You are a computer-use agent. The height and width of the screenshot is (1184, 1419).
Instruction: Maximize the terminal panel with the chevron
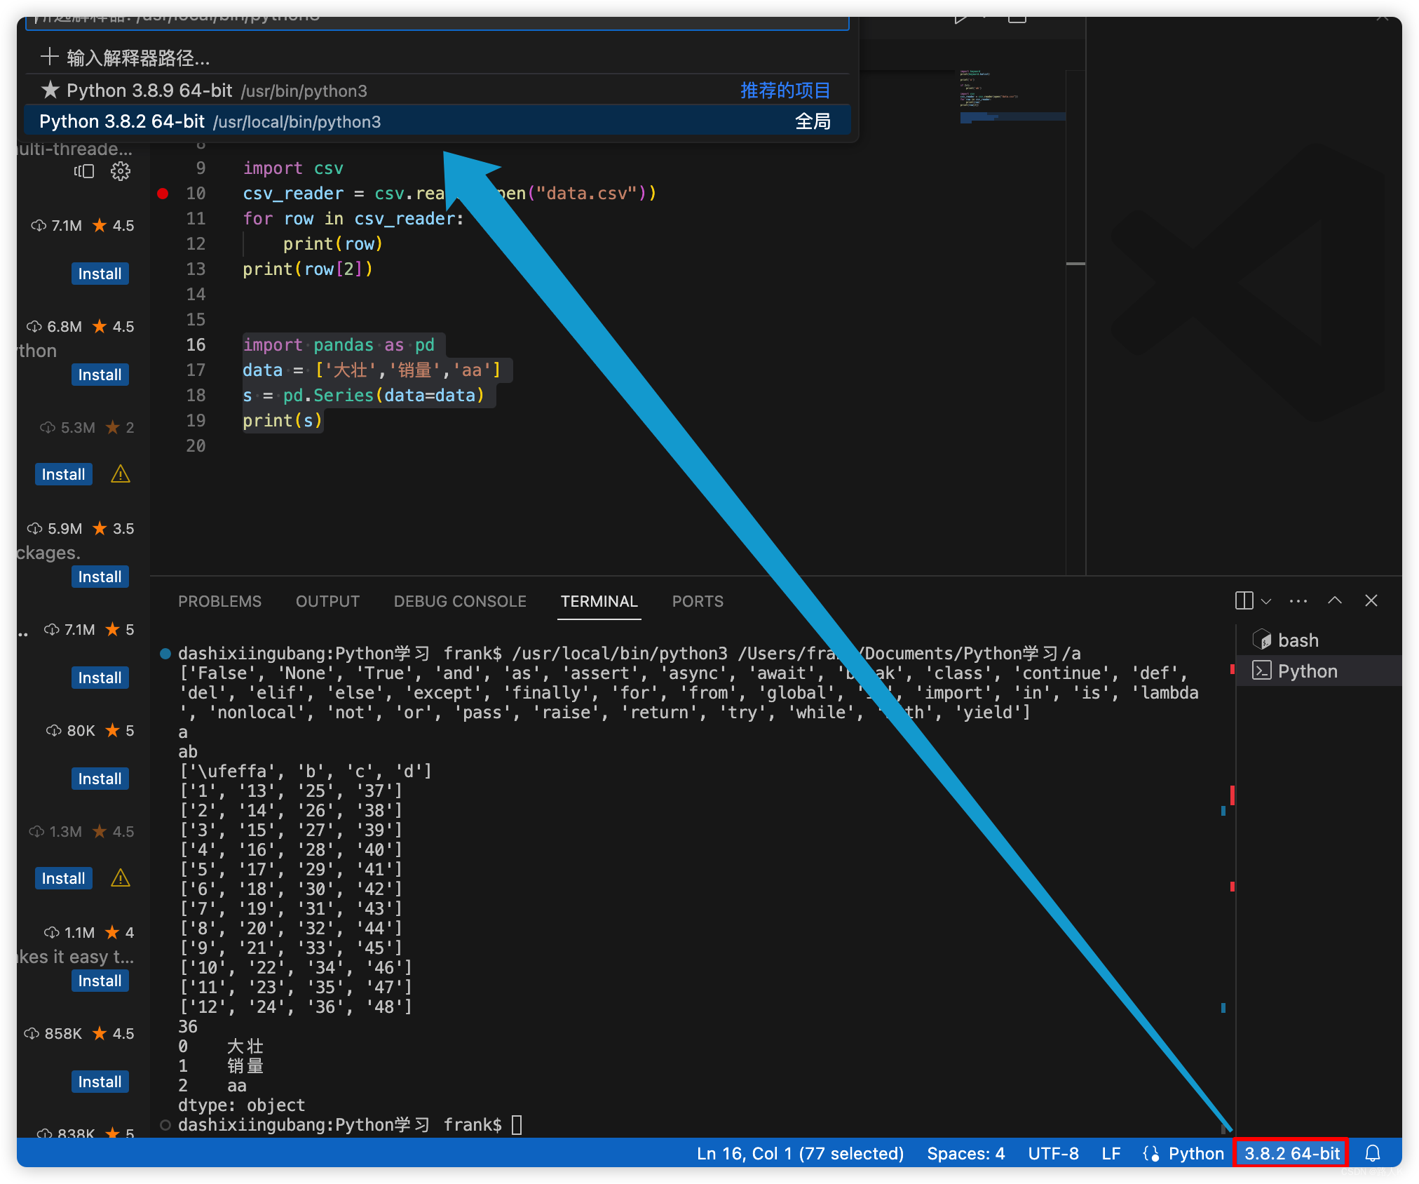tap(1334, 600)
